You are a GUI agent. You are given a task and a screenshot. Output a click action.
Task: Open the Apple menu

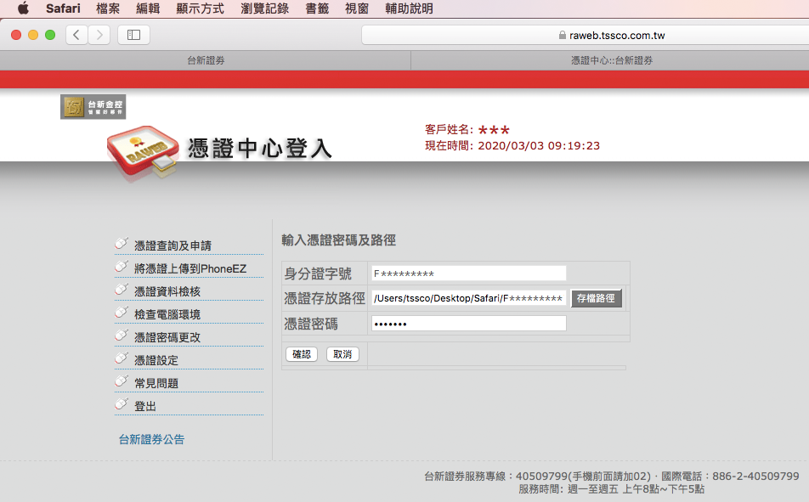point(23,8)
